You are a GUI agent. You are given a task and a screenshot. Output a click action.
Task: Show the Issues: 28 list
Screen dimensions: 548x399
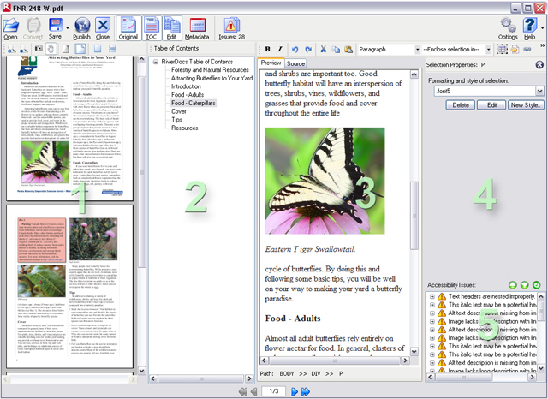[232, 28]
